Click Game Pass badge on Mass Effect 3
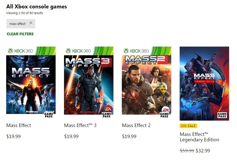The height and width of the screenshot is (163, 237). [106, 115]
